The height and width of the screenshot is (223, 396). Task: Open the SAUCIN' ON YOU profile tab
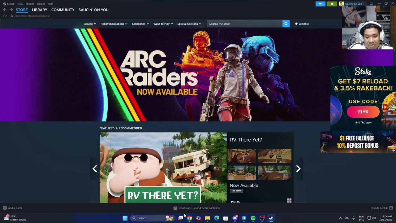pos(93,10)
